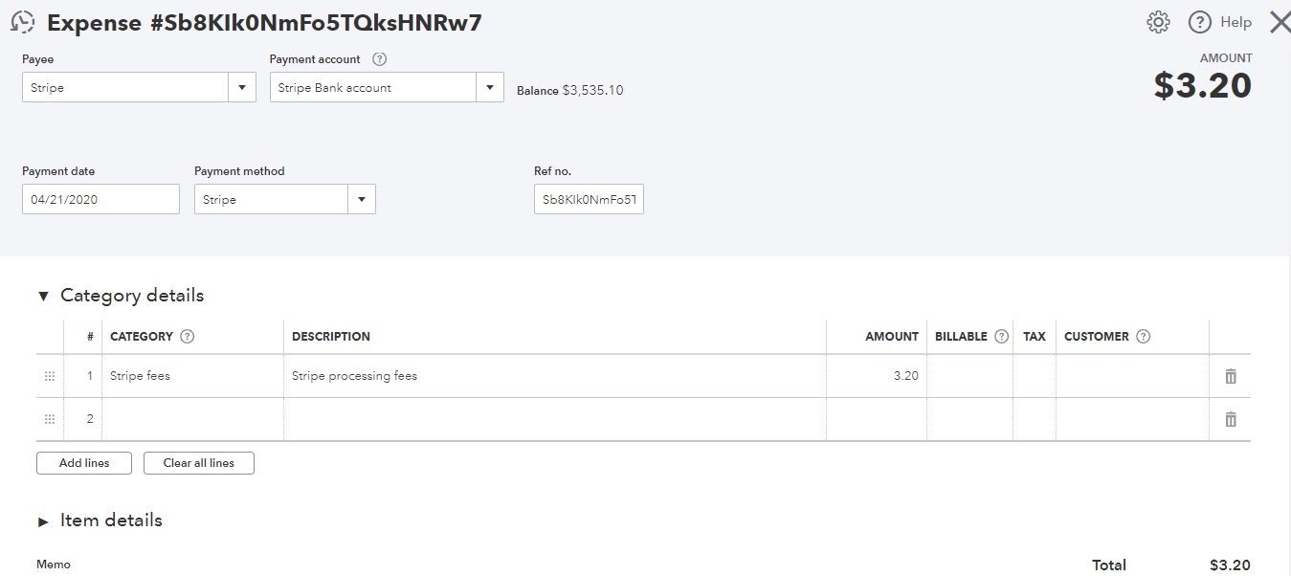Click the large $3.20 amount at top right
The image size is (1291, 576).
[1203, 86]
